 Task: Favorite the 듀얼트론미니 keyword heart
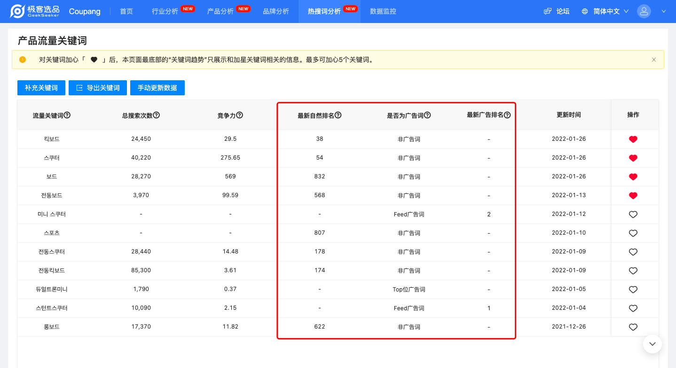pyautogui.click(x=633, y=290)
